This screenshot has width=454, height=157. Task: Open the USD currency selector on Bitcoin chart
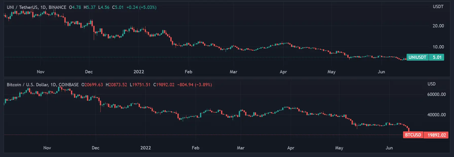tap(431, 84)
